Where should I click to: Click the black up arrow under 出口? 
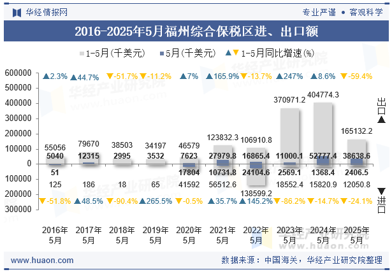(x=382, y=120)
